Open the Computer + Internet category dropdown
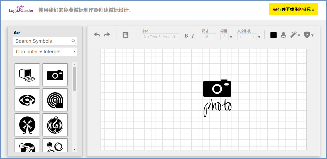327x159 pixels. pyautogui.click(x=45, y=52)
